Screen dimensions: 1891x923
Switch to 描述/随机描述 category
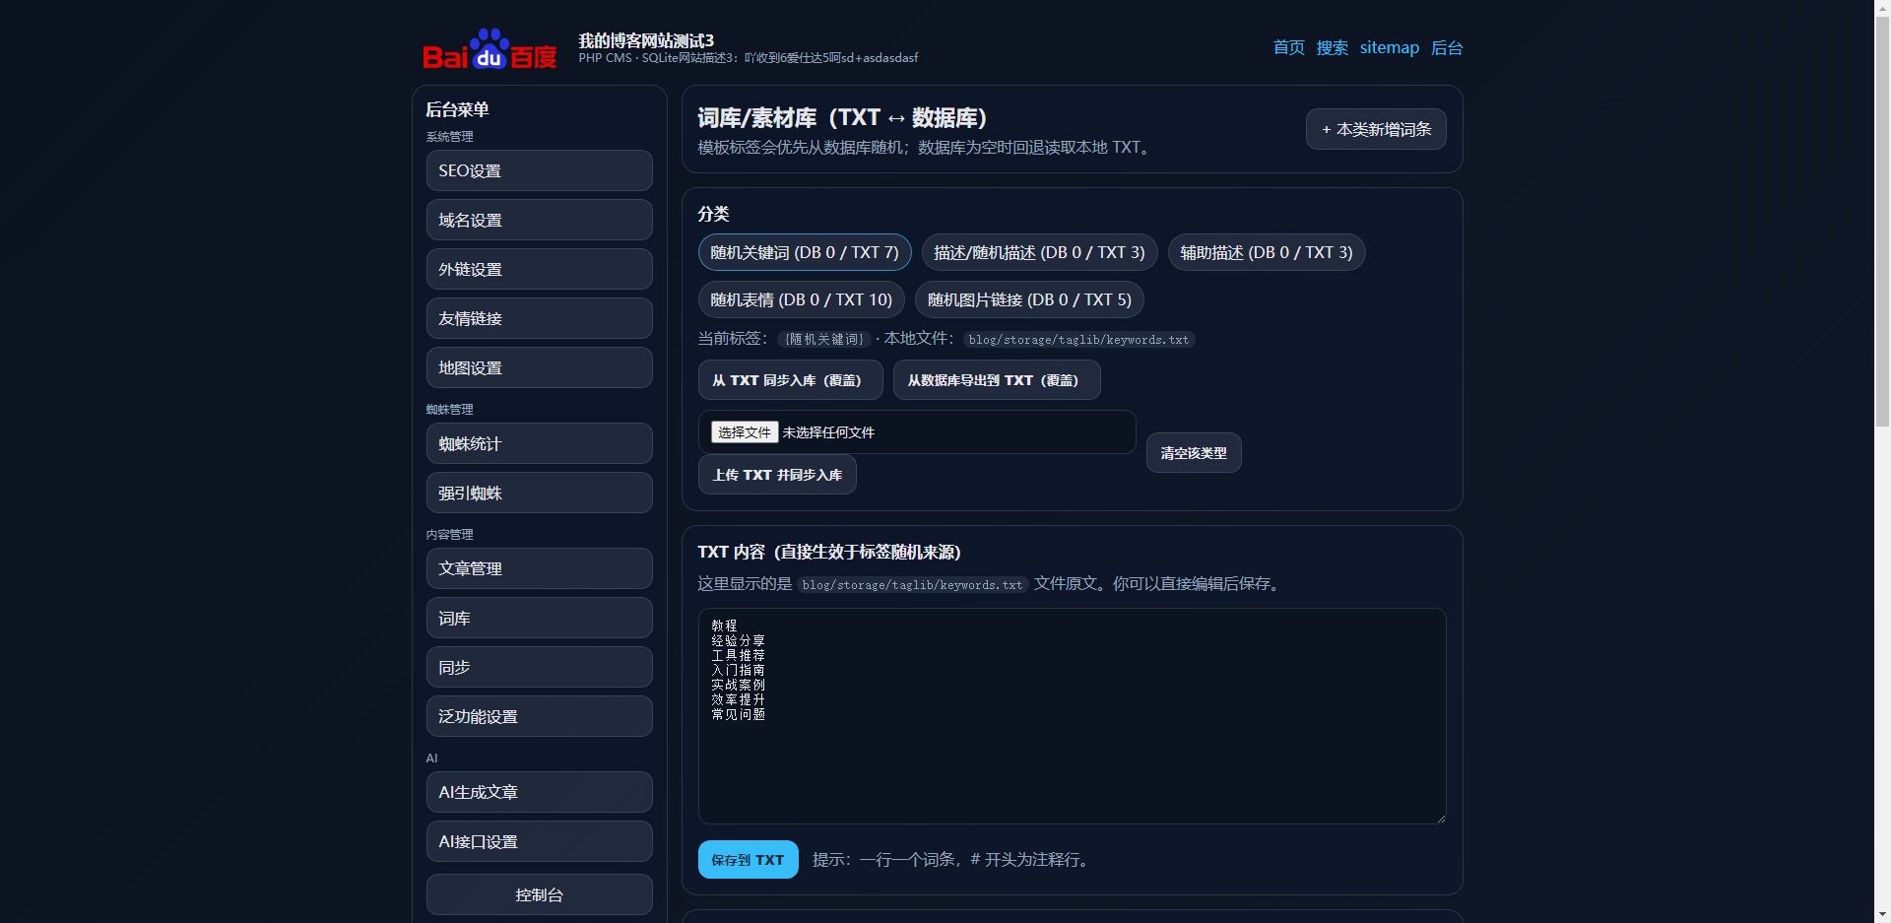pyautogui.click(x=1038, y=252)
